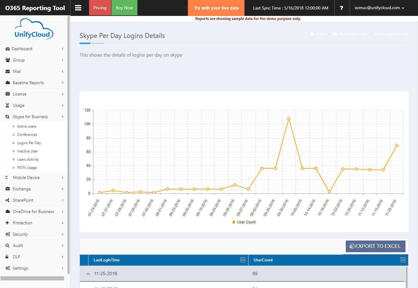Click the Last Sync Time text

pyautogui.click(x=291, y=8)
